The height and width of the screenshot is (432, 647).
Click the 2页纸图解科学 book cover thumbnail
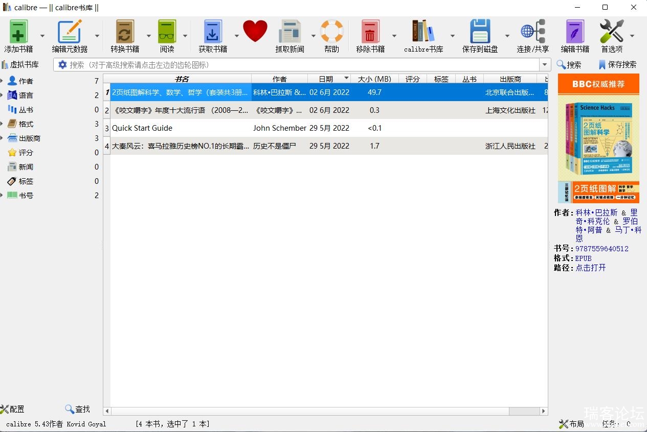click(598, 138)
